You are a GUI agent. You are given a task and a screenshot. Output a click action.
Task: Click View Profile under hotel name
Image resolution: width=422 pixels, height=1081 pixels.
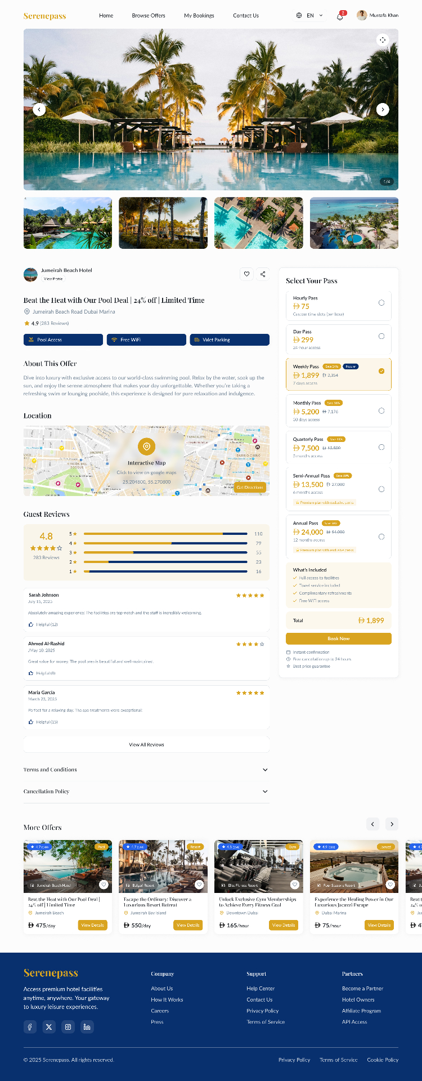coord(53,279)
